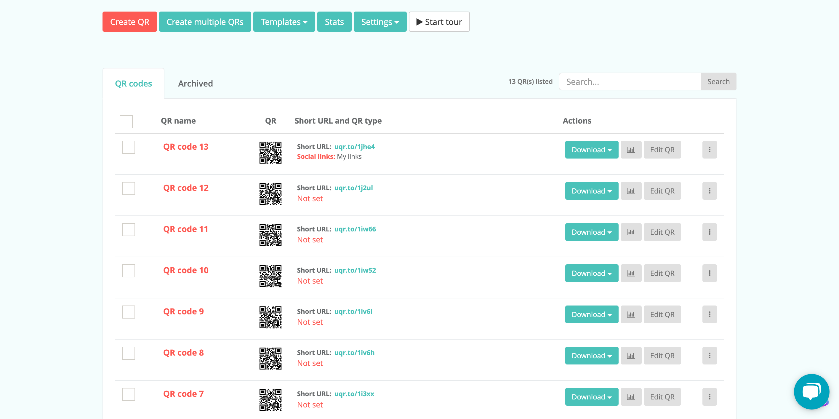Open kebab options menu for QR code 11

[710, 232]
